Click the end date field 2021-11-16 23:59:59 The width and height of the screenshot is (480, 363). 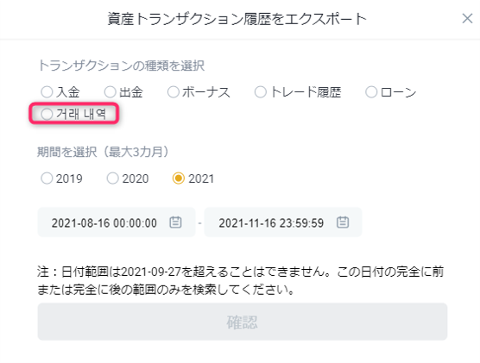pos(283,222)
